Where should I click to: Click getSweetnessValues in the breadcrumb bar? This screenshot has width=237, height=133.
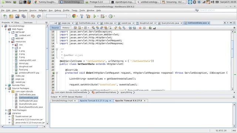106,92
